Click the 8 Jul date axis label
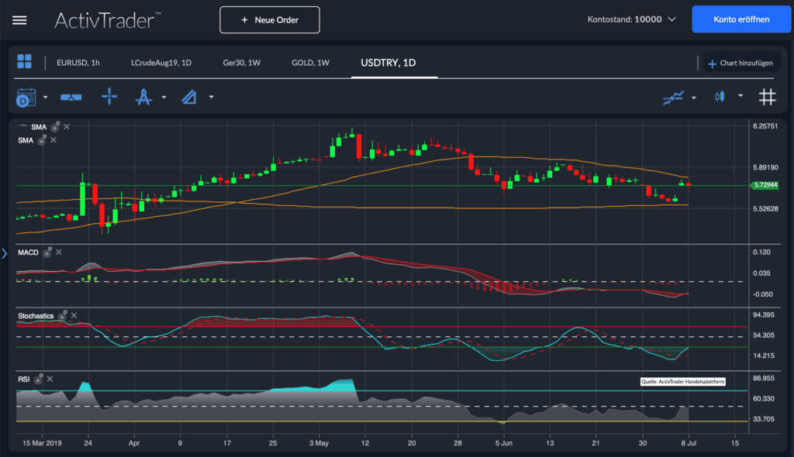The image size is (794, 457). [x=689, y=443]
